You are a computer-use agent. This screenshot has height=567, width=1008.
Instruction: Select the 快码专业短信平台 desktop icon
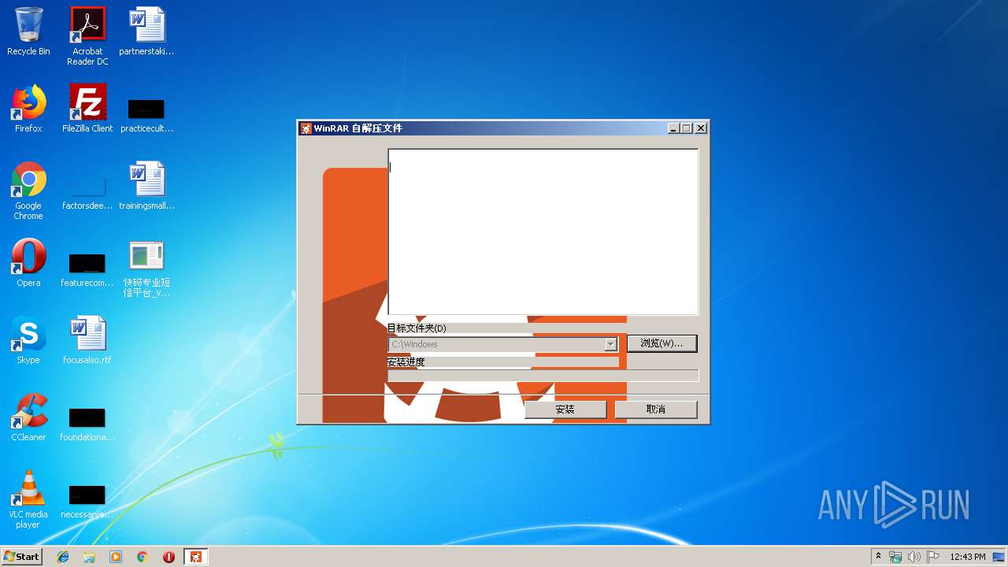(x=146, y=269)
